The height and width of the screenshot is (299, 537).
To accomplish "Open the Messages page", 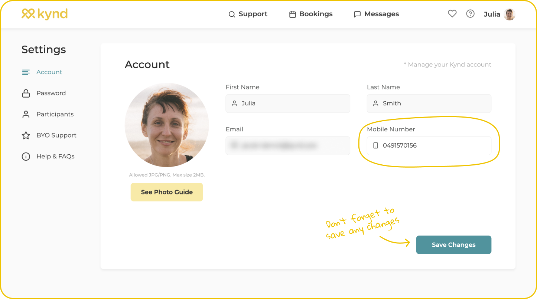I will pyautogui.click(x=381, y=14).
